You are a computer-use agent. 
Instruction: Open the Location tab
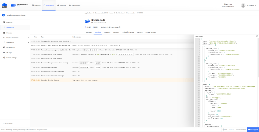point(116,32)
